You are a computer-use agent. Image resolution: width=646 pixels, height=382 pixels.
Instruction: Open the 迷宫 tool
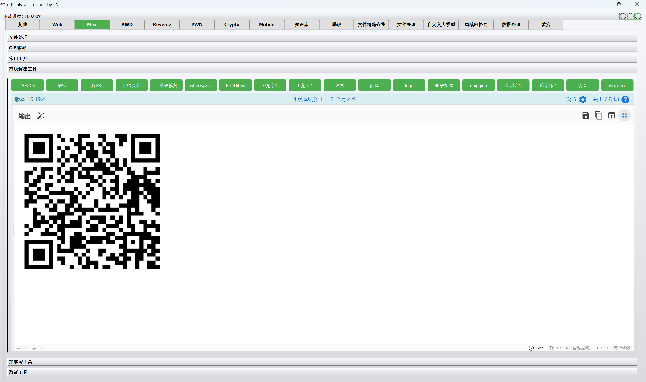point(340,85)
